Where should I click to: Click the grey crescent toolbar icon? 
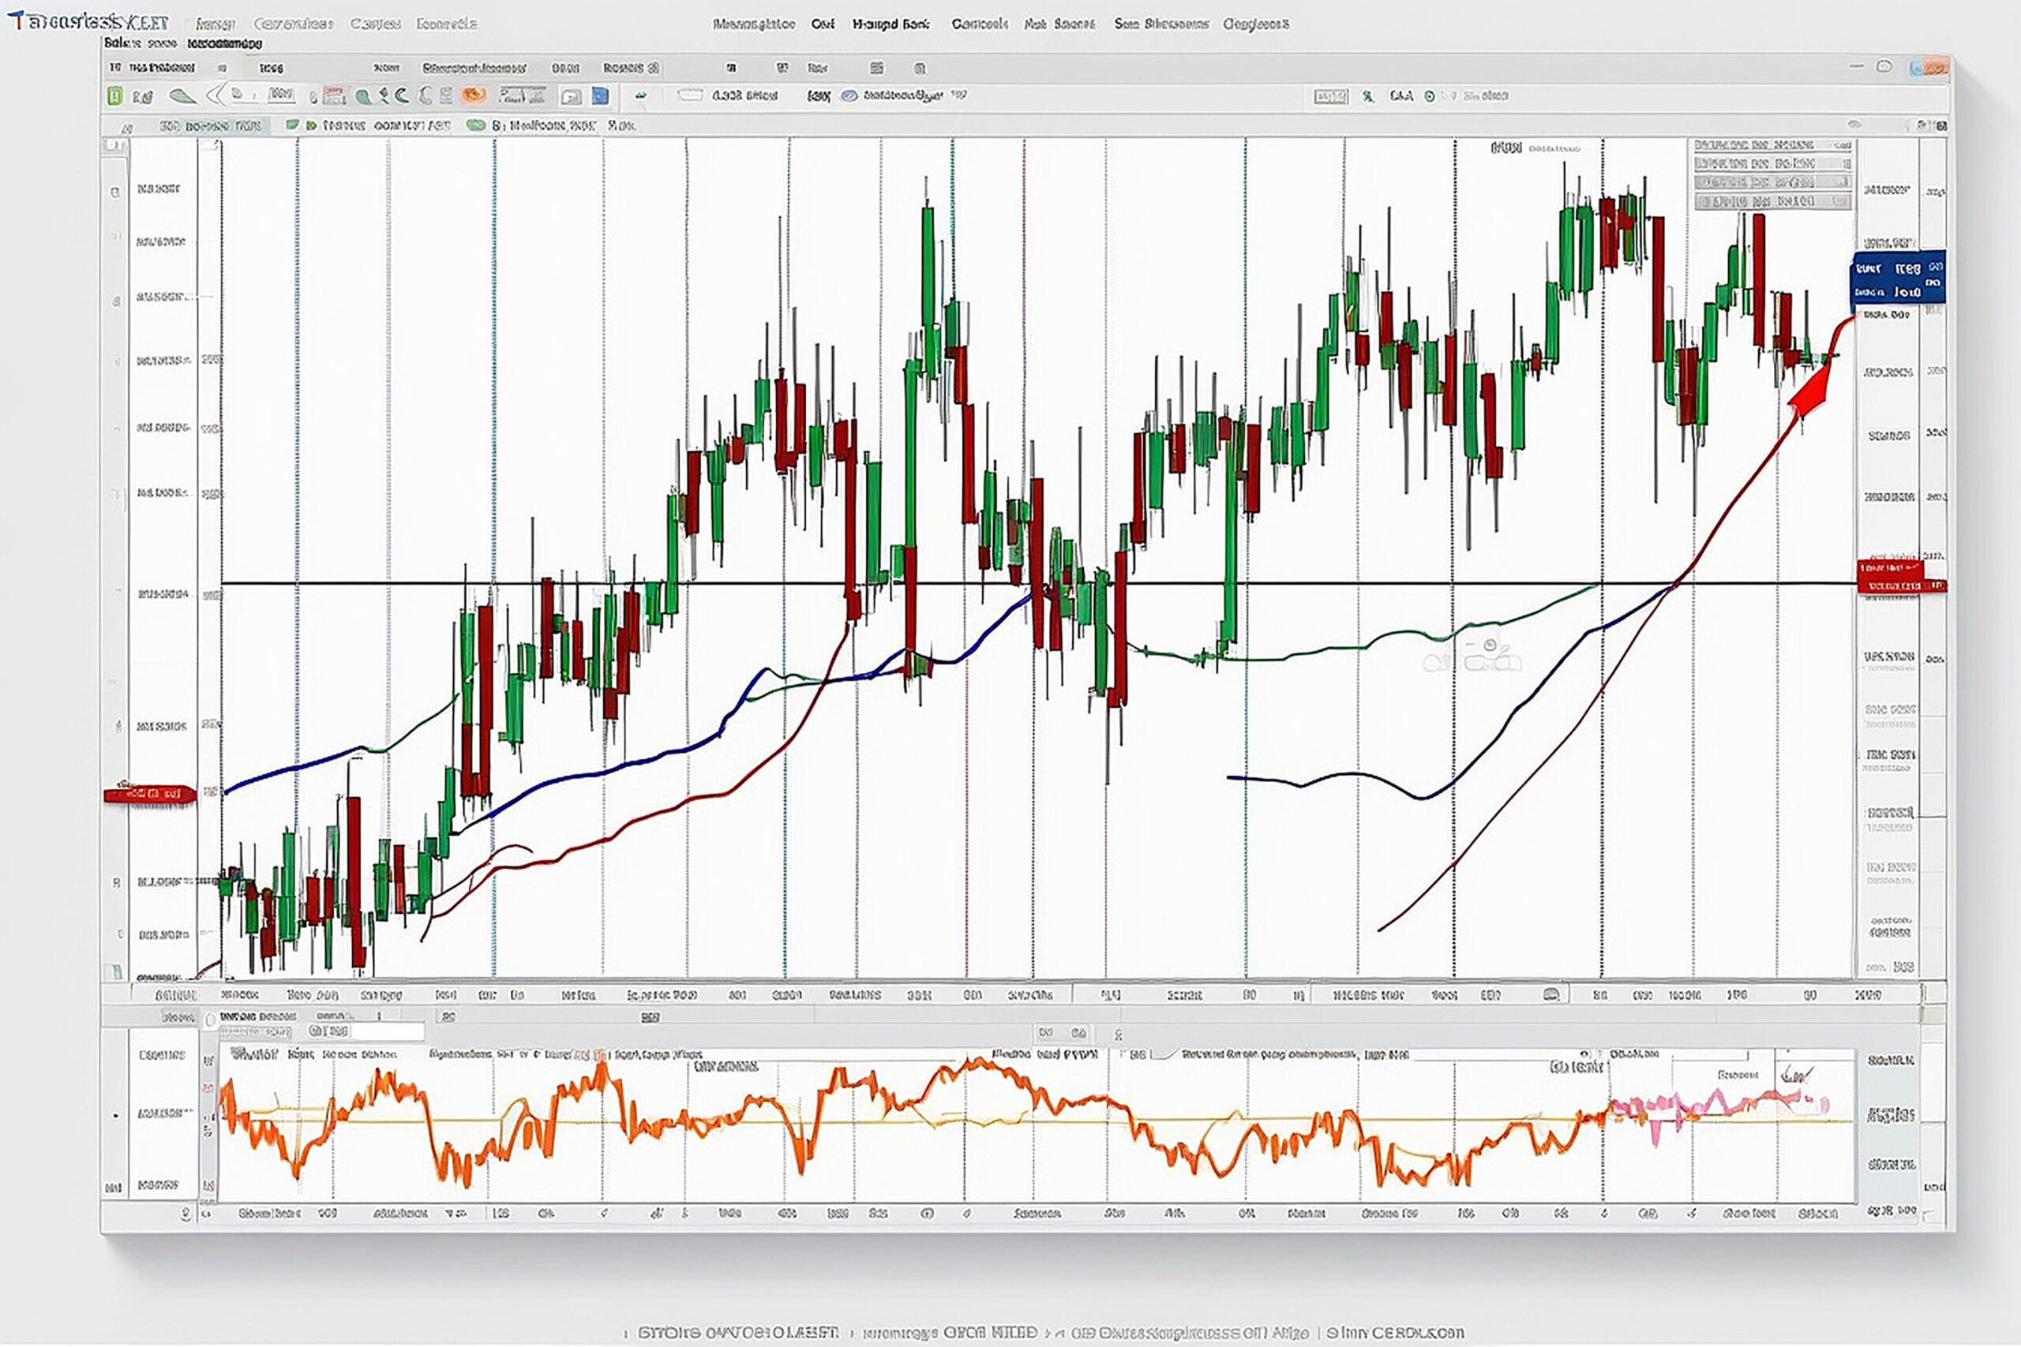(x=426, y=95)
